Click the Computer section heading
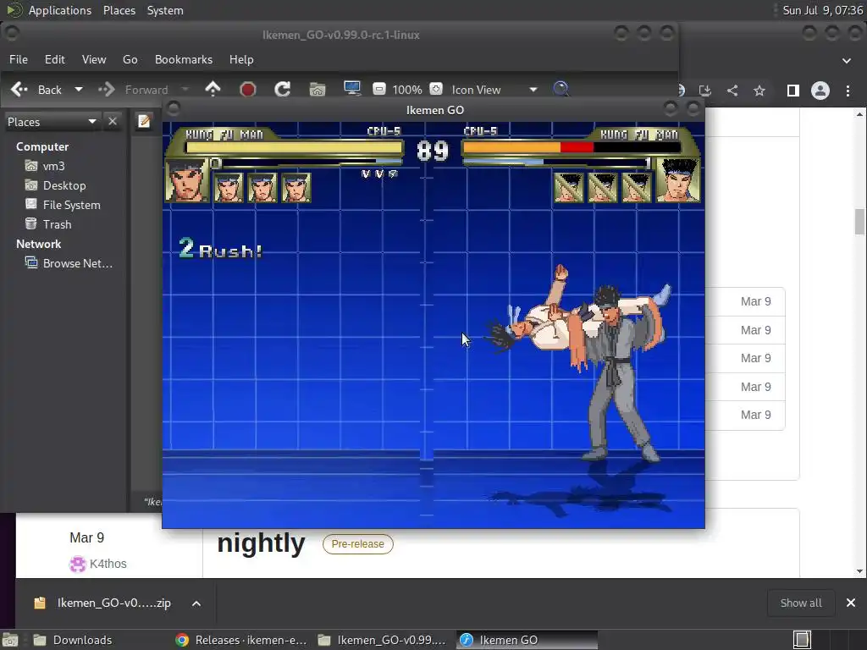The height and width of the screenshot is (650, 867). pyautogui.click(x=42, y=146)
